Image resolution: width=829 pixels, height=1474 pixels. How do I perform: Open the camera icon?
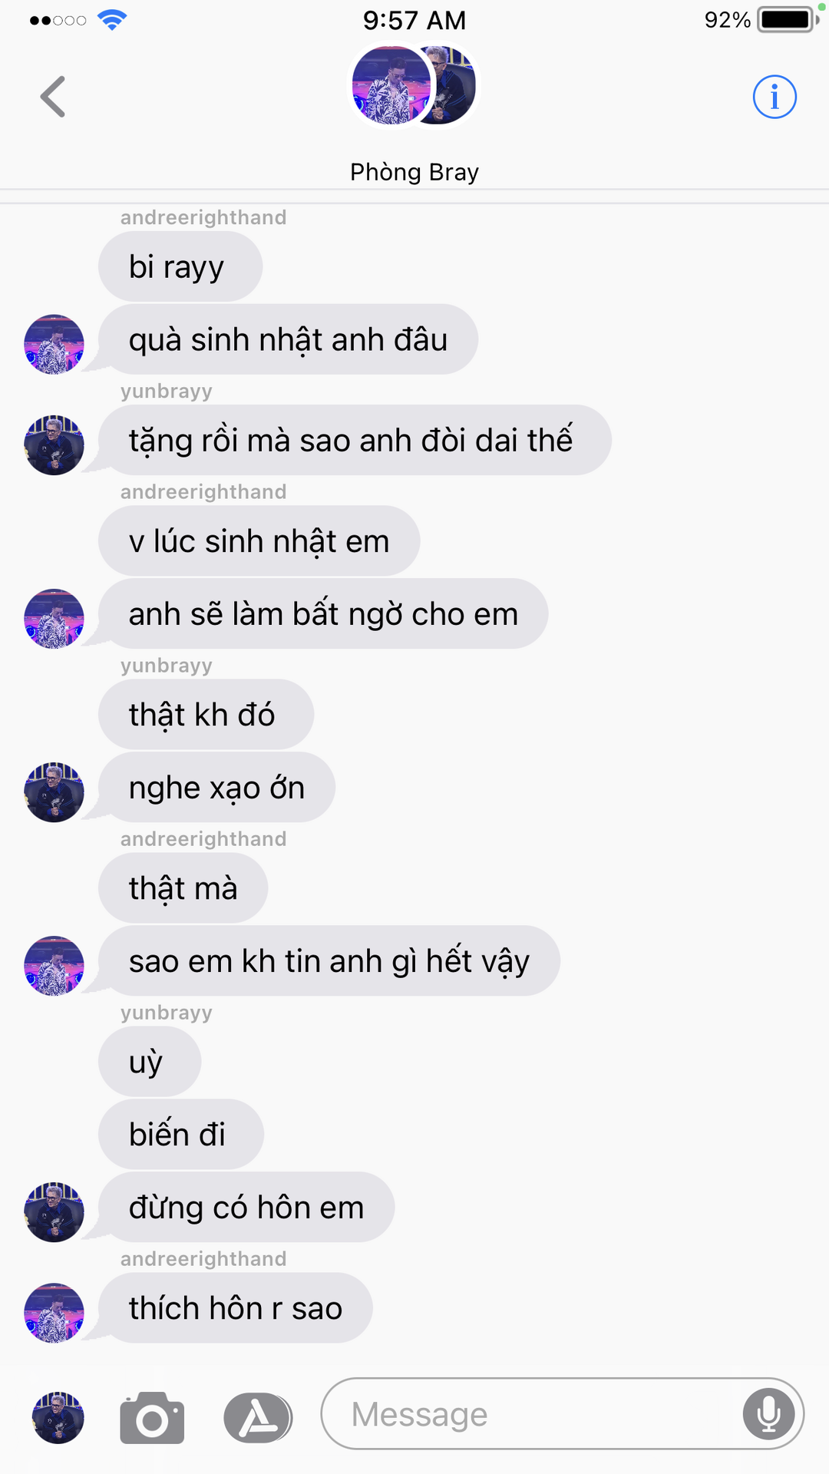pos(152,1417)
